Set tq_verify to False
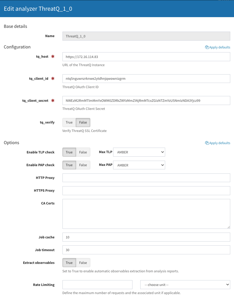The width and height of the screenshot is (234, 299). 83,122
